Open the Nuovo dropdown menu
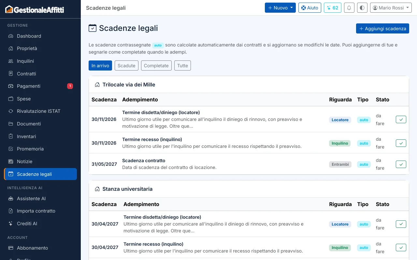Viewport: 417px width, 260px height. pos(280,8)
